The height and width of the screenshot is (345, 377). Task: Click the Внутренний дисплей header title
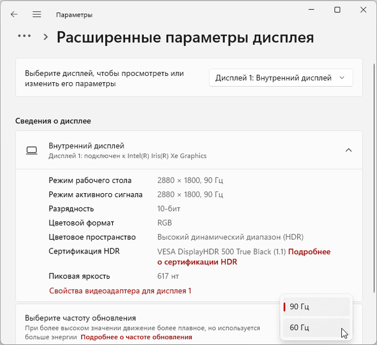[86, 146]
